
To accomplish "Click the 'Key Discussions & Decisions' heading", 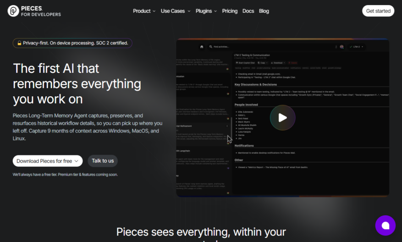I will (256, 84).
